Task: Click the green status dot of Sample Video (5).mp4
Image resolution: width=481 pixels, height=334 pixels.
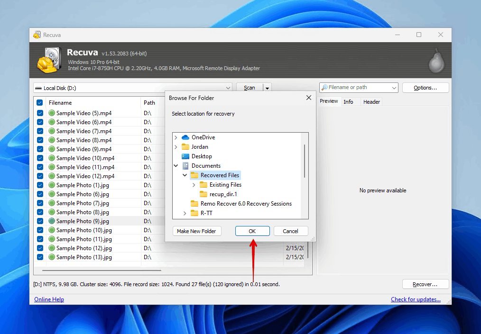Action: [x=52, y=113]
